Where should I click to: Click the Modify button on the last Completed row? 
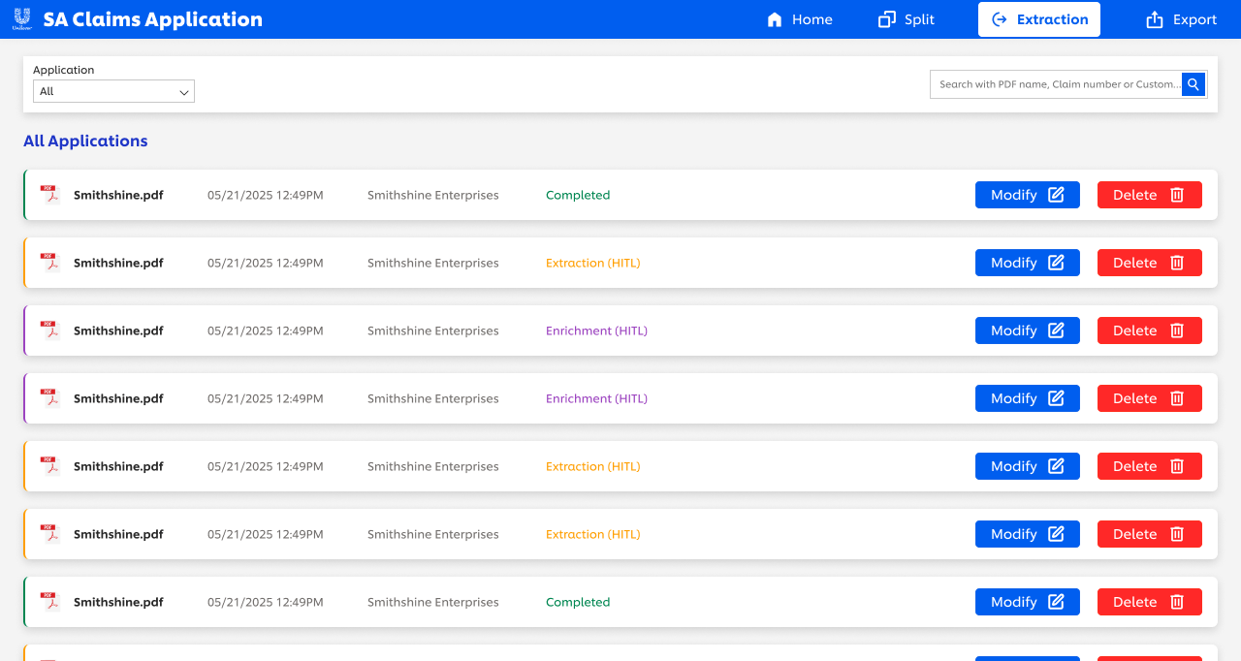(1027, 602)
